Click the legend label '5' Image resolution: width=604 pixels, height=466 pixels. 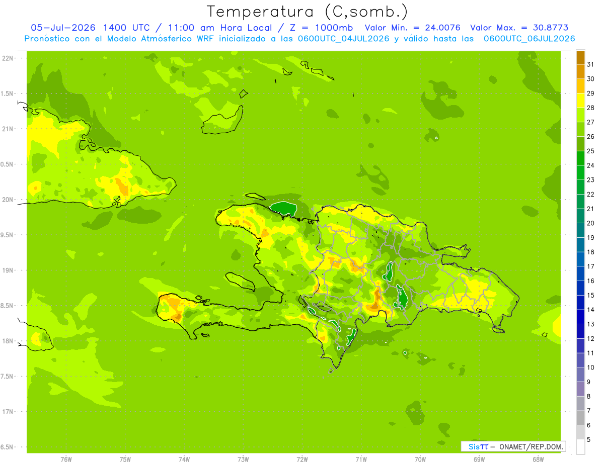pyautogui.click(x=589, y=439)
